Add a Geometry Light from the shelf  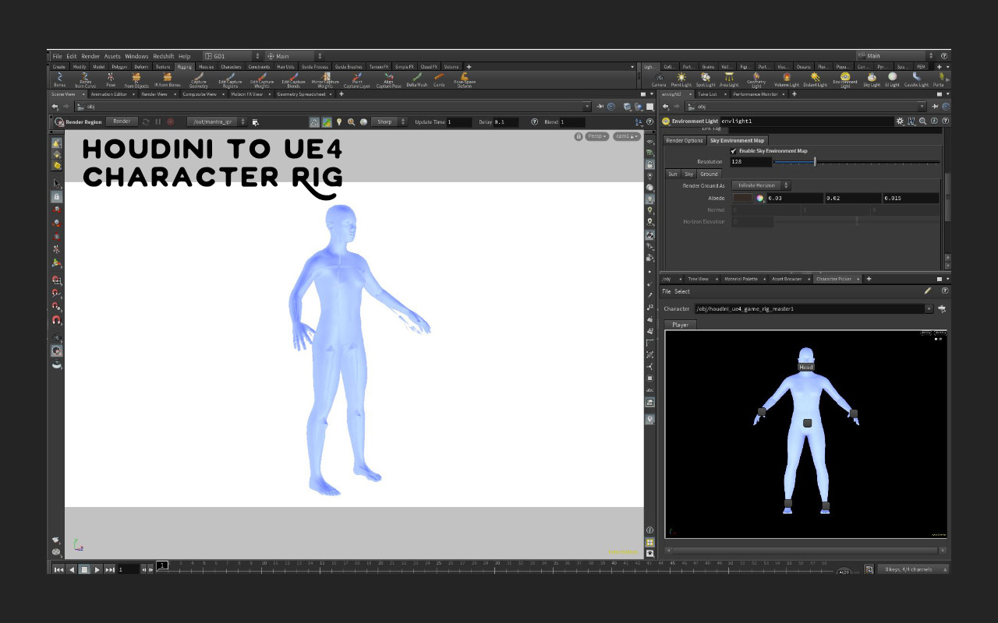point(756,79)
